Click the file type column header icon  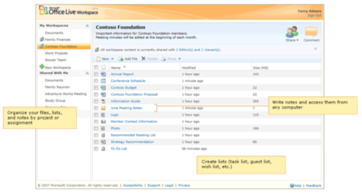[103, 67]
